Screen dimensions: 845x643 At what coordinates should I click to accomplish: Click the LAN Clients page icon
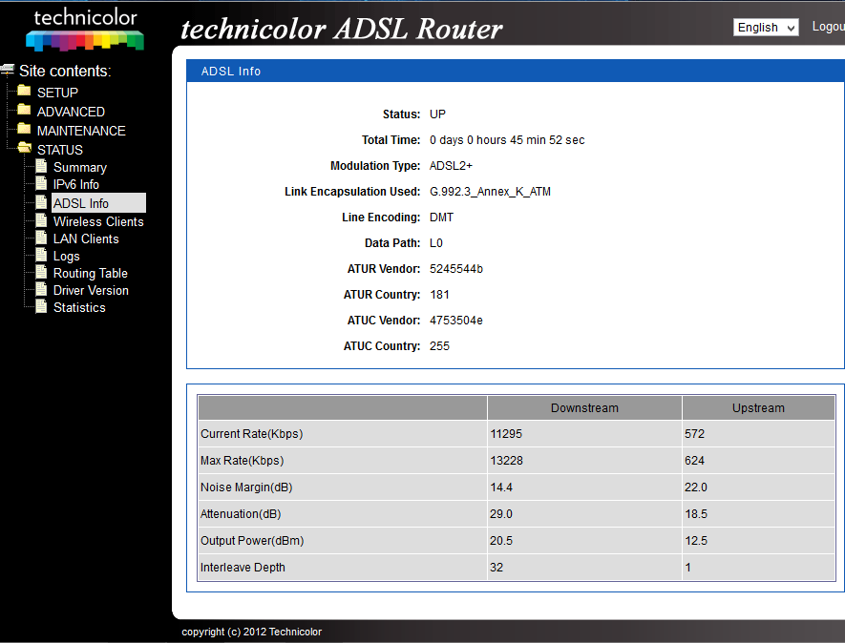(x=41, y=238)
